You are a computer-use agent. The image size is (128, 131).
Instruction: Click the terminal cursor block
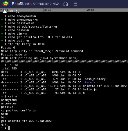tap(9, 128)
